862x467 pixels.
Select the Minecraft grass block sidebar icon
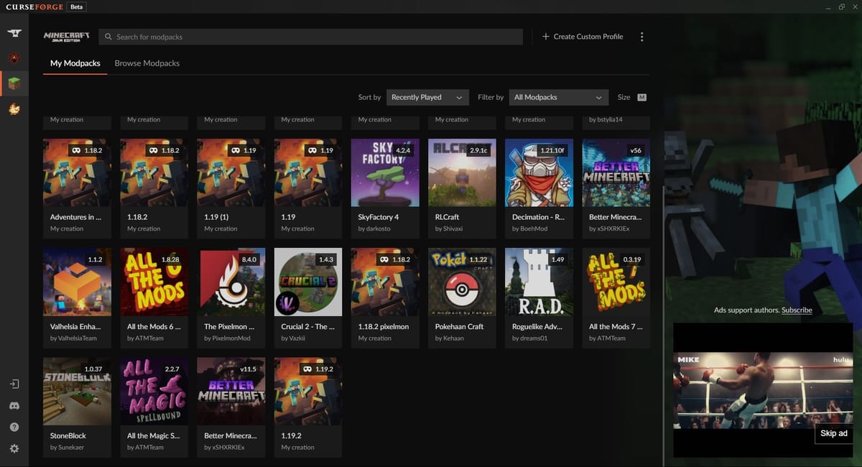(x=14, y=83)
